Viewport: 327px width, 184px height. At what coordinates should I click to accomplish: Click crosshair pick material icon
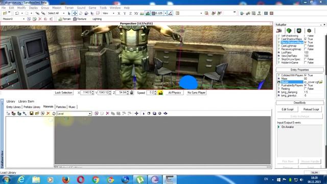click(x=136, y=113)
